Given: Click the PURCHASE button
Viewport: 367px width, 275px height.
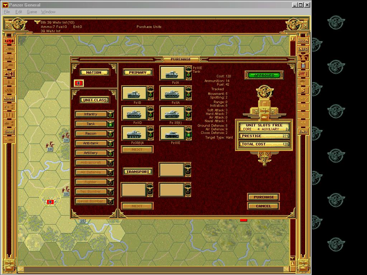Looking at the screenshot, I should tap(263, 197).
